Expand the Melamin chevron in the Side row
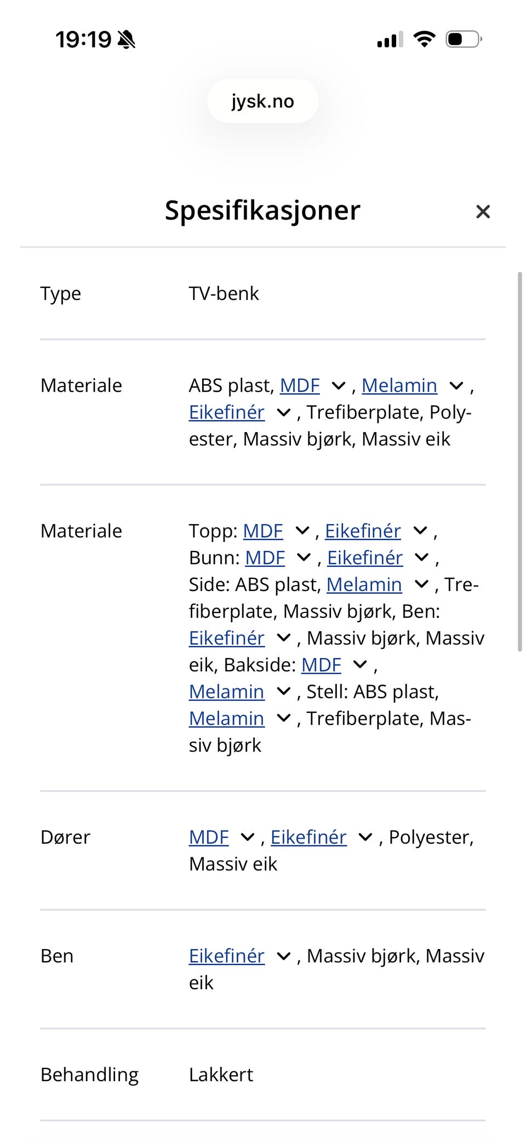Viewport: 526px width, 1141px height. 421,584
